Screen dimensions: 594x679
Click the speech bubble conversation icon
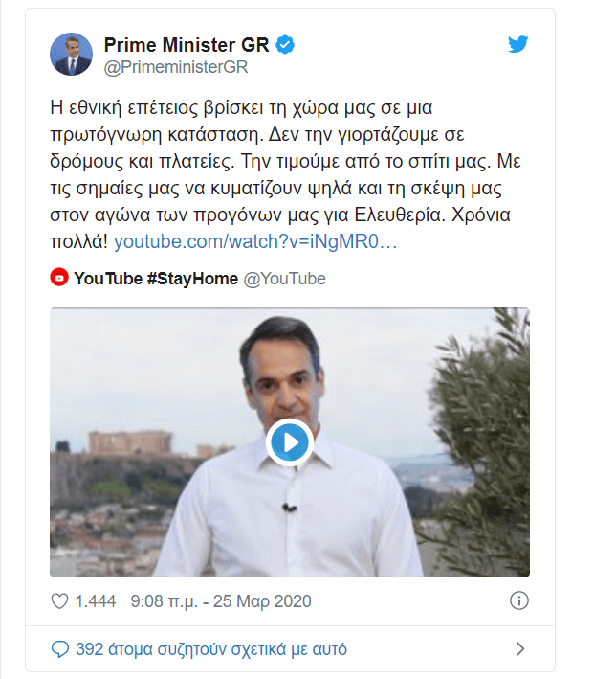[59, 649]
